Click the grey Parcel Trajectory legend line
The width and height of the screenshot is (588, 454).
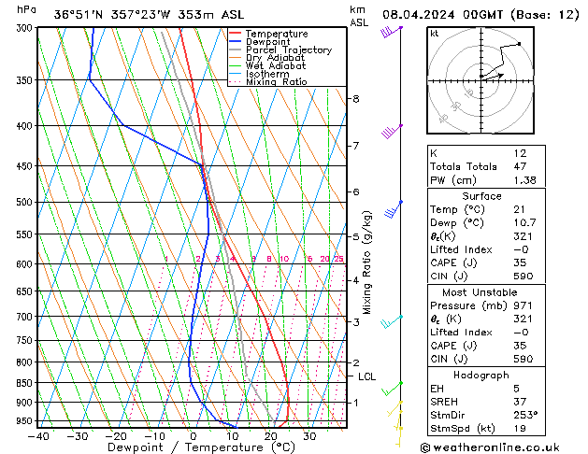[x=235, y=50]
